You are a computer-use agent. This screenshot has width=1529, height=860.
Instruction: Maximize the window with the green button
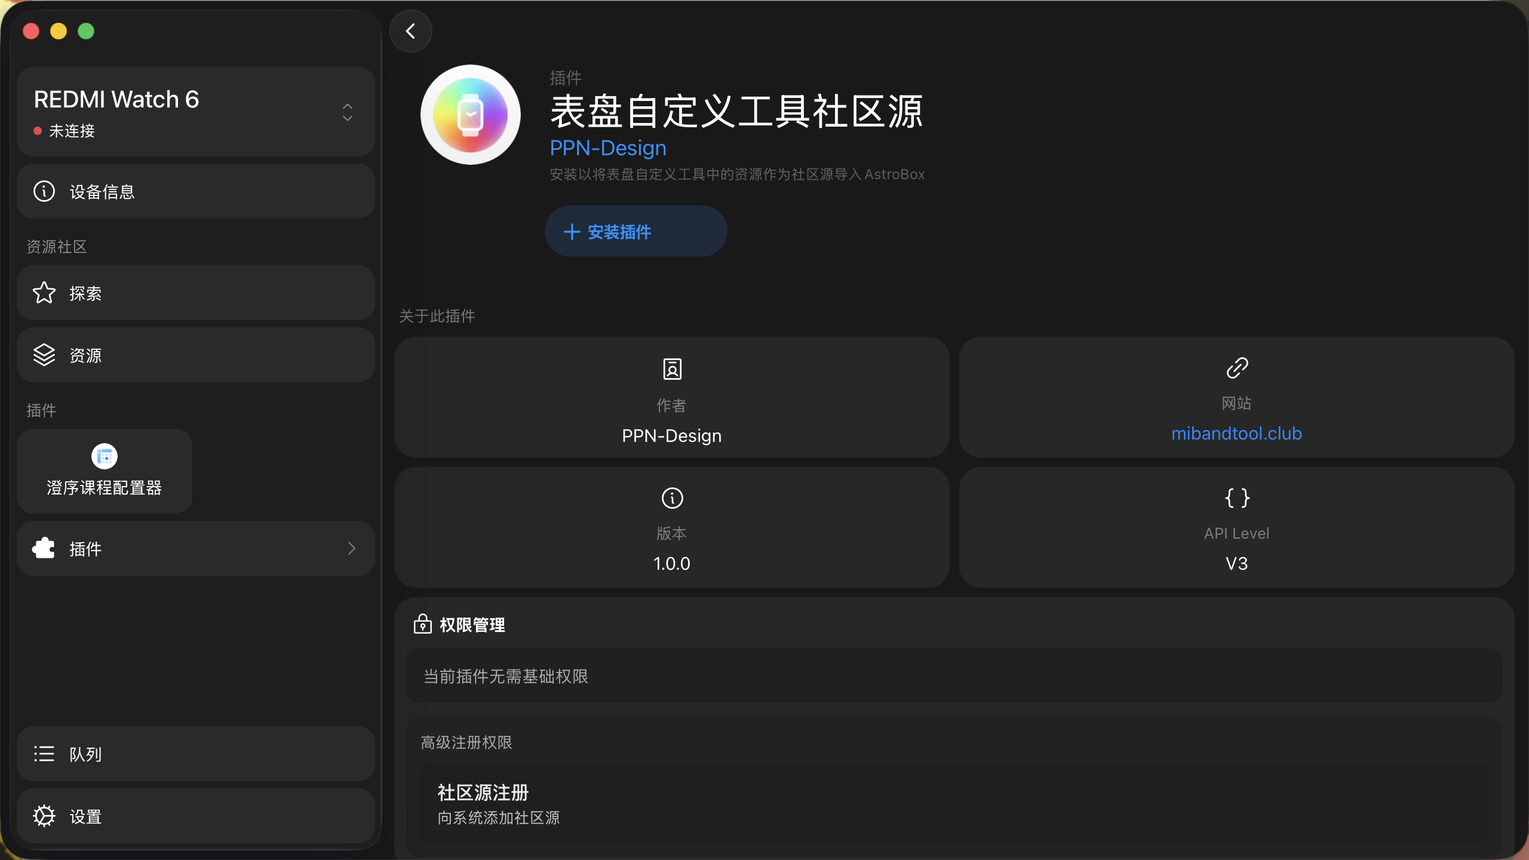[86, 31]
